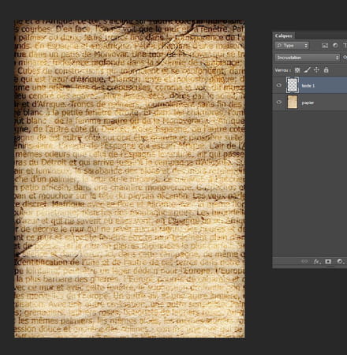Add a layer mask
The height and width of the screenshot is (355, 347).
[x=328, y=261]
